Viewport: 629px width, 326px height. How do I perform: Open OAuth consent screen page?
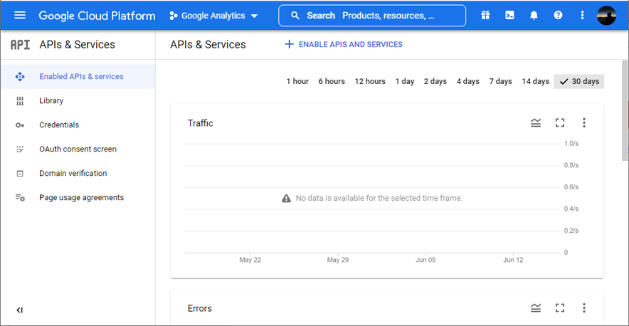pyautogui.click(x=78, y=149)
